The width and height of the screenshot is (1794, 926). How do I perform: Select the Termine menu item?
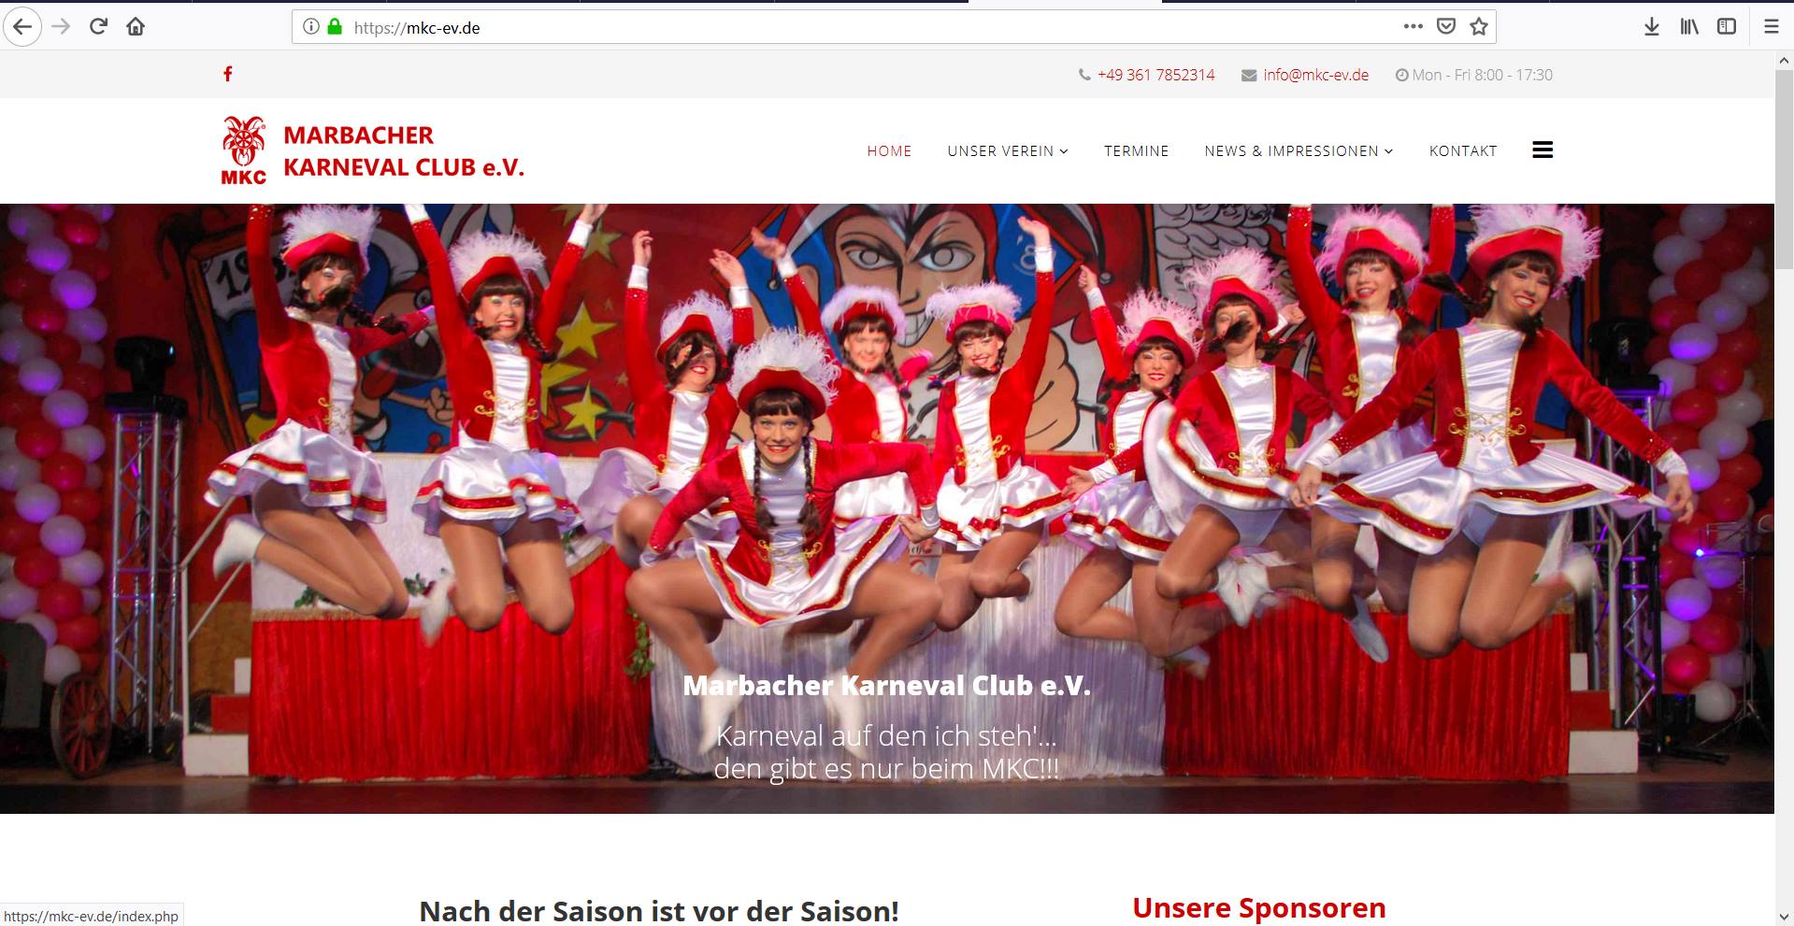1136,150
